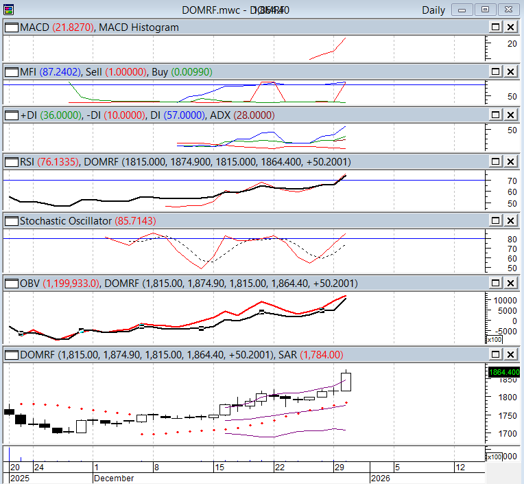524x484 pixels.
Task: Click the OBV panel's inner window icon
Action: pos(12,284)
